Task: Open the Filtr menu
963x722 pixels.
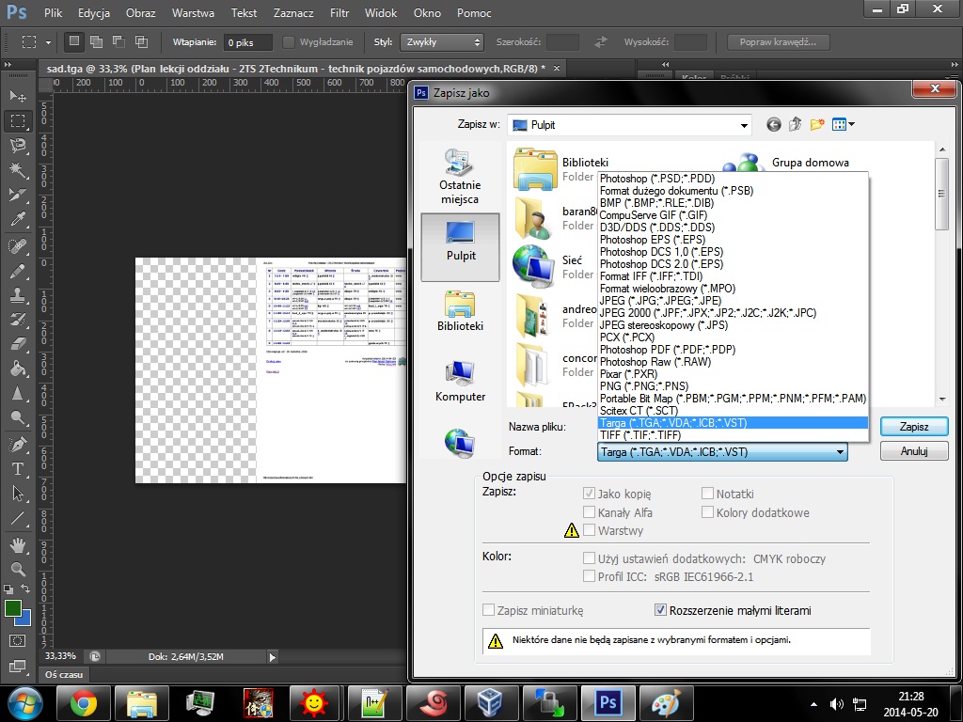Action: pos(339,13)
